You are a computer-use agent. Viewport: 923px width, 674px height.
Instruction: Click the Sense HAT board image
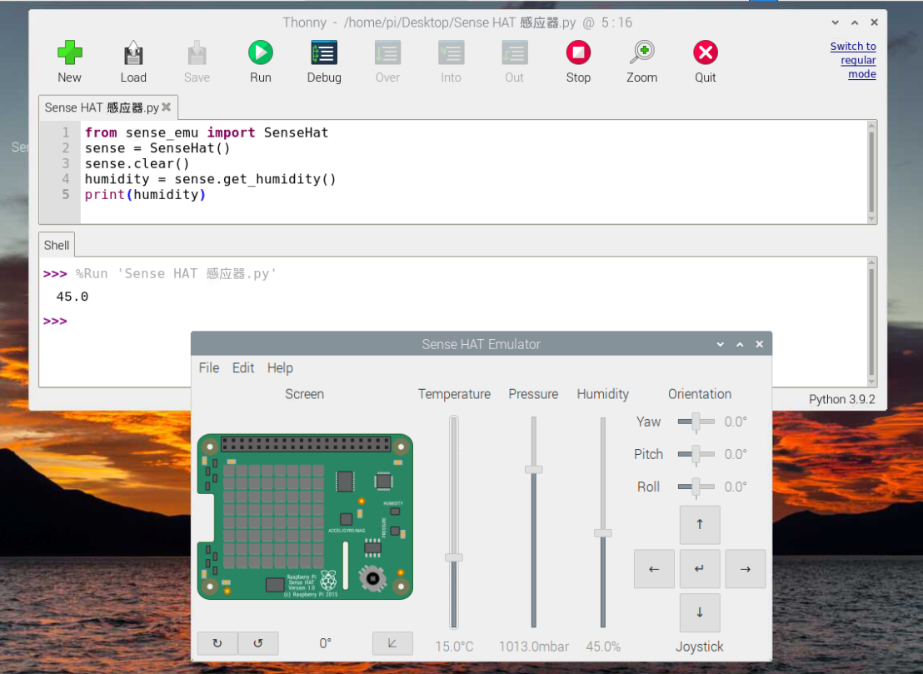[305, 517]
